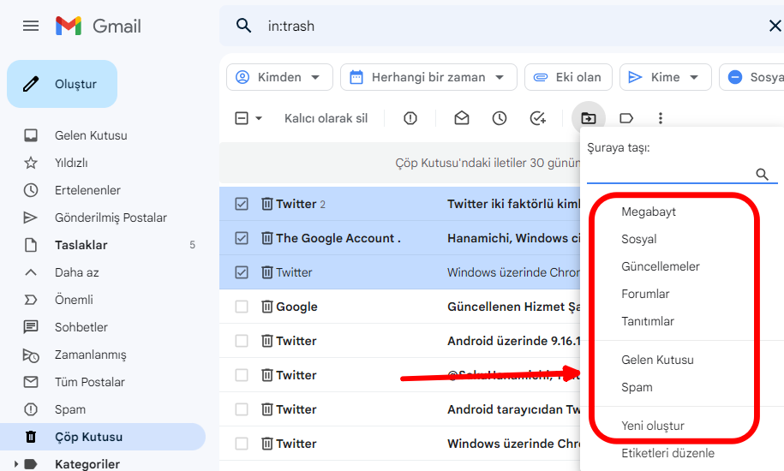Check the Google Güncellenen Hizmet email checkbox
The image size is (784, 471).
[x=242, y=307]
